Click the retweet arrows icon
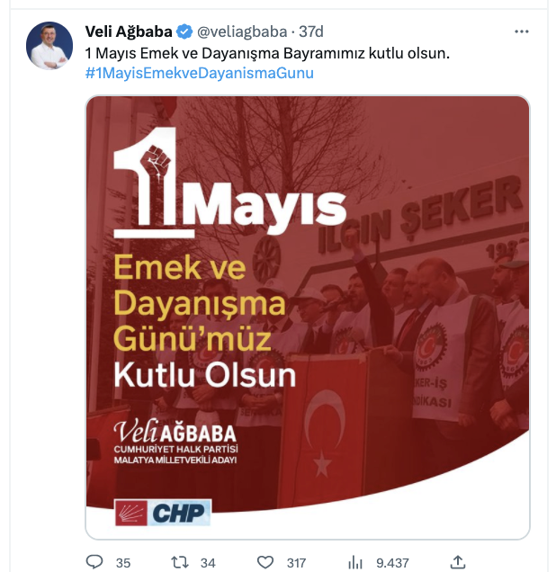 (180, 562)
